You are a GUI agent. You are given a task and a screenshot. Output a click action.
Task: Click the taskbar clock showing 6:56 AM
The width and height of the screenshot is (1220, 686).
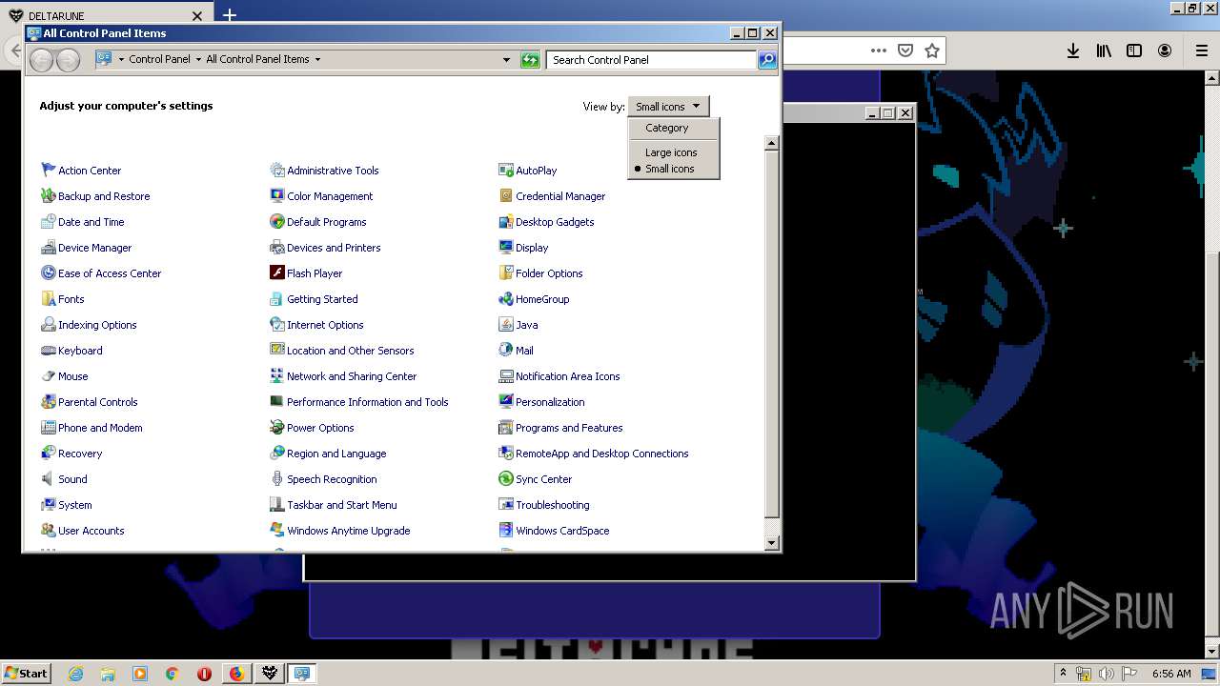[x=1171, y=674]
